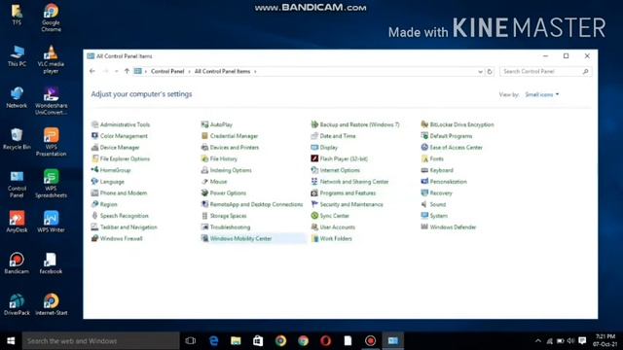Open the Windows Start button

click(11, 341)
